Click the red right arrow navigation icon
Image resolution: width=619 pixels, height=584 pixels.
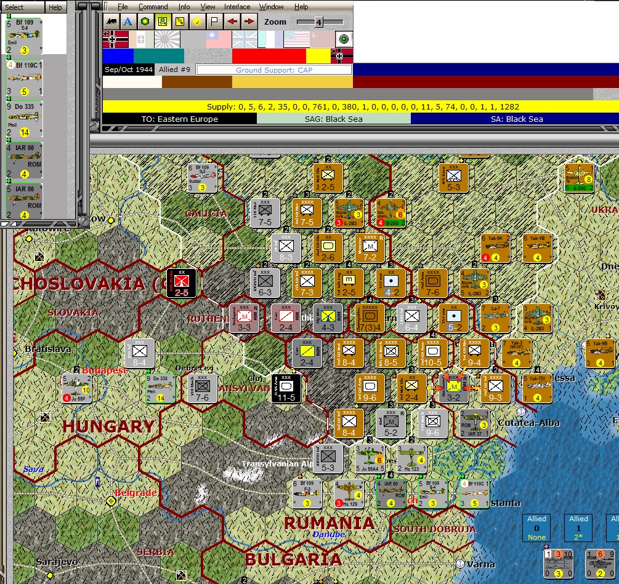(x=249, y=22)
